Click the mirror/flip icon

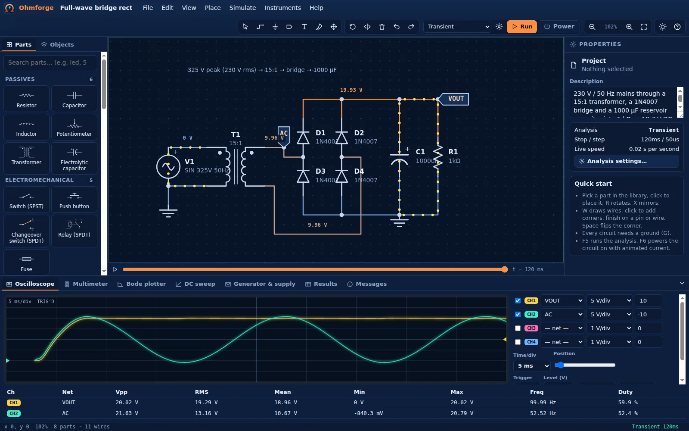tap(367, 27)
